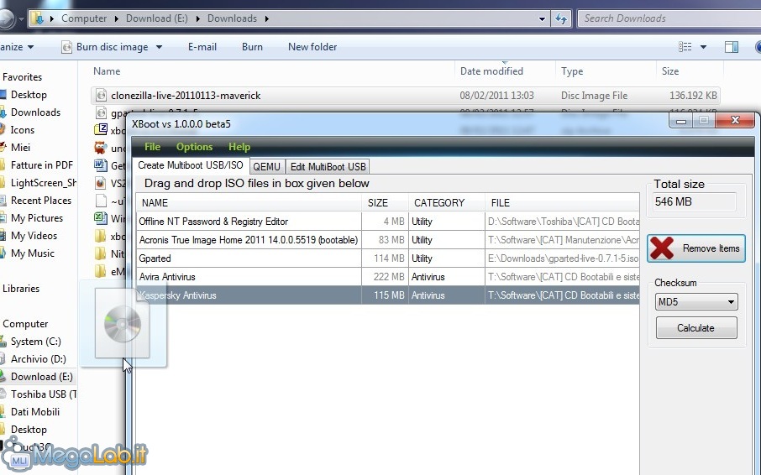This screenshot has width=761, height=475.
Task: Click New folder in Explorer toolbar
Action: tap(312, 47)
